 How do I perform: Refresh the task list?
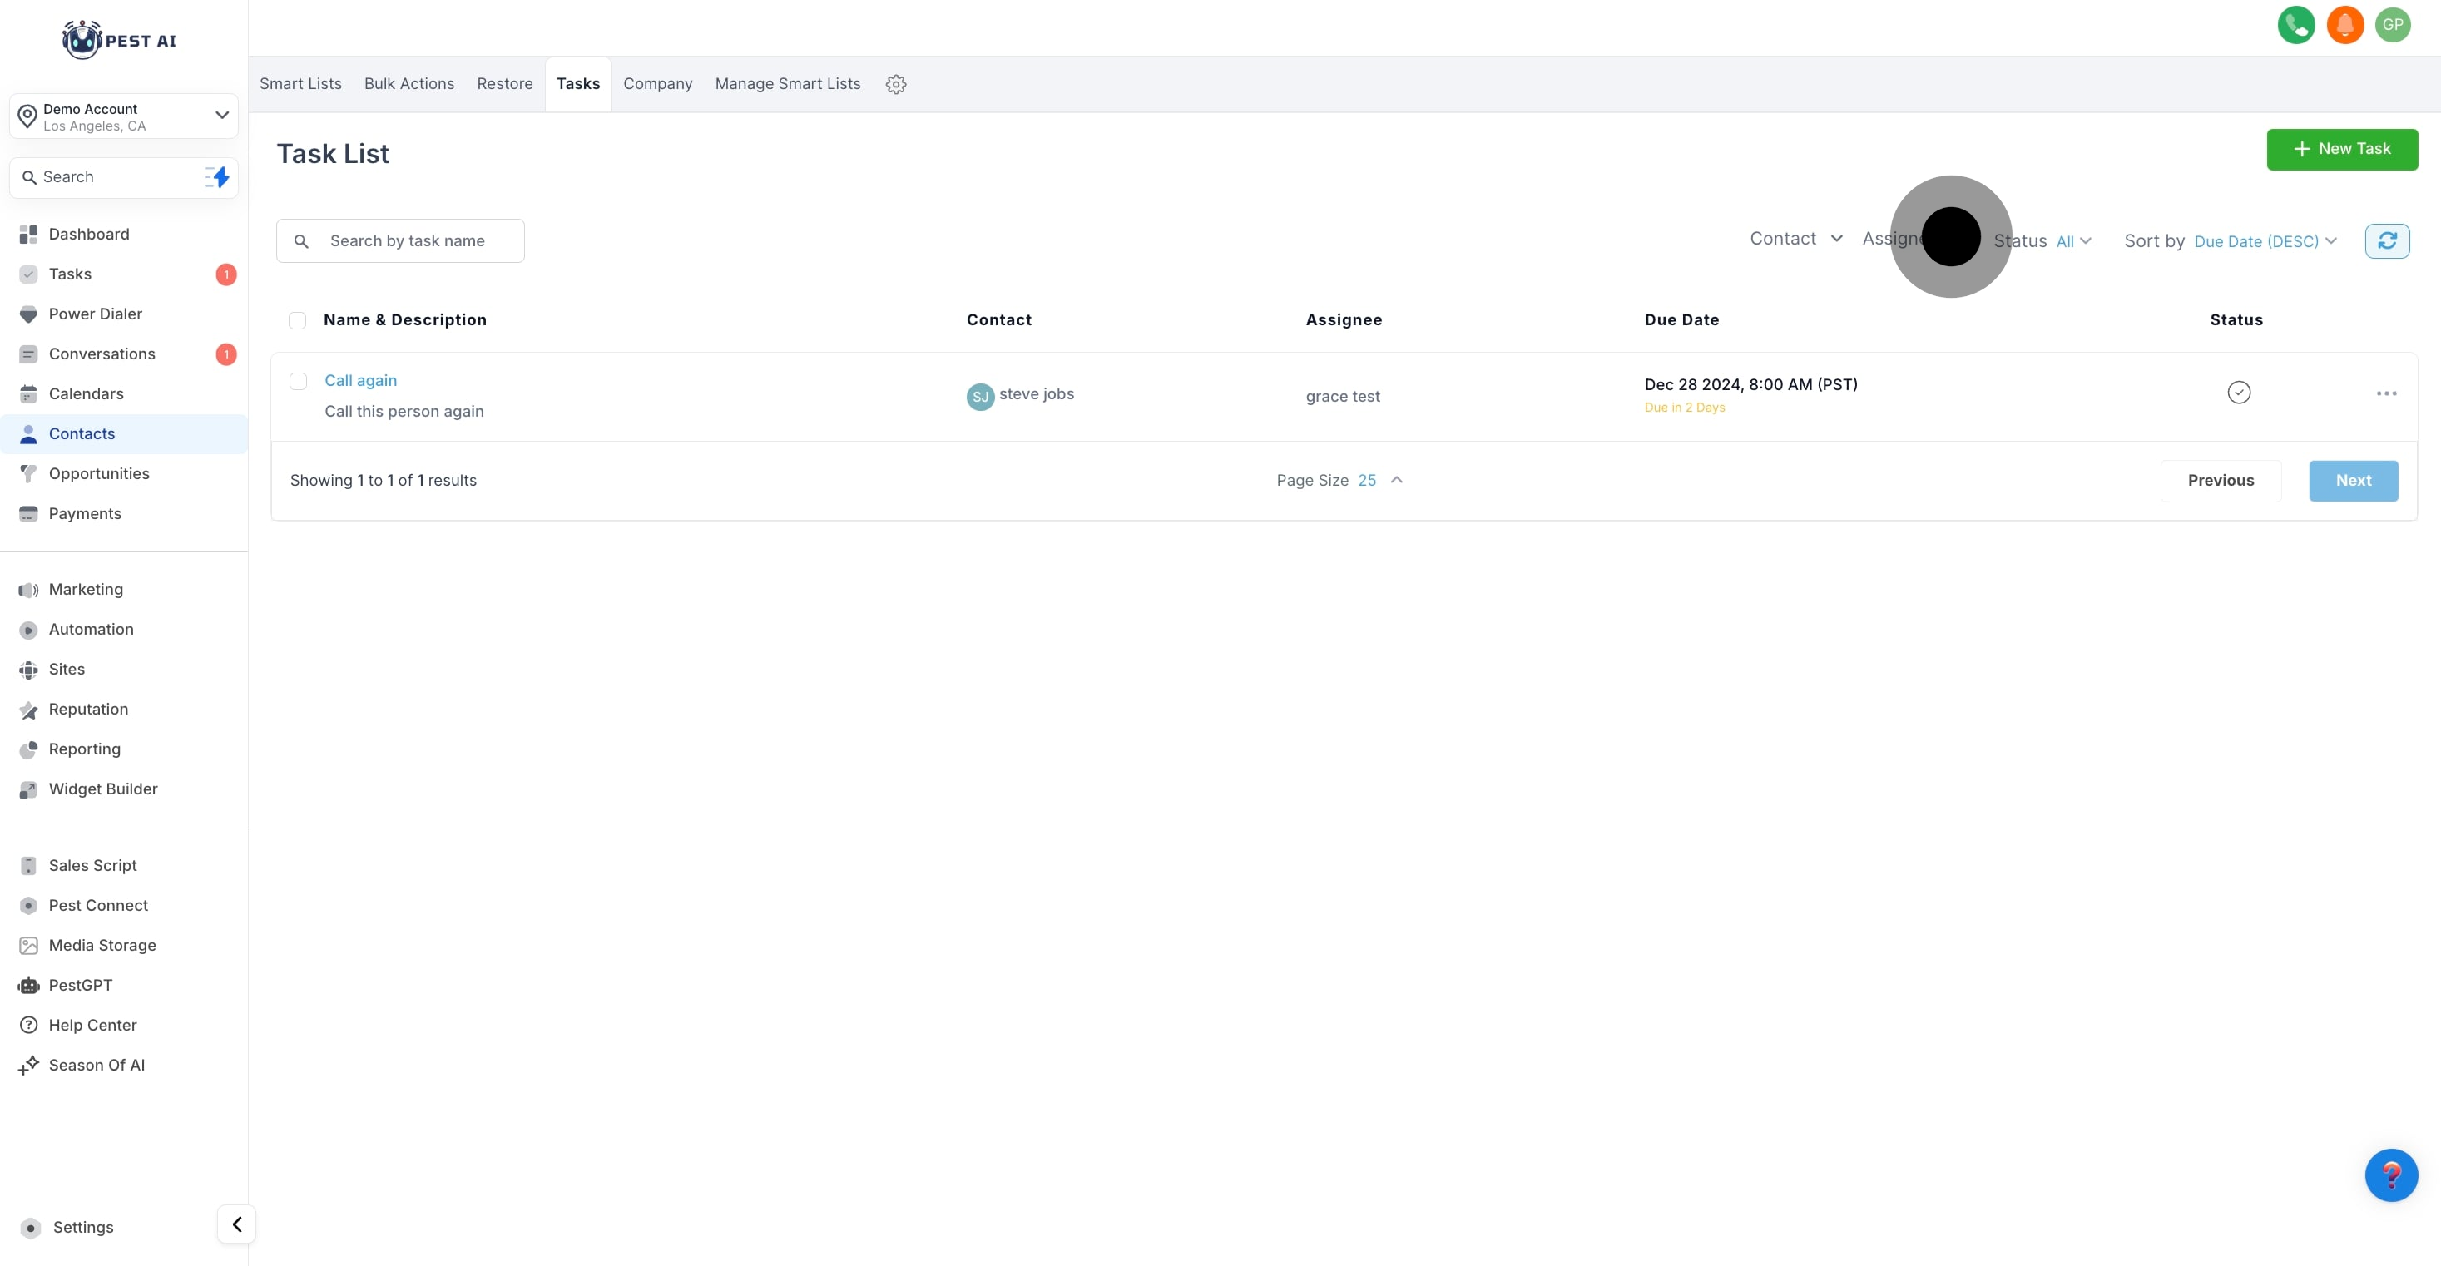pyautogui.click(x=2386, y=240)
